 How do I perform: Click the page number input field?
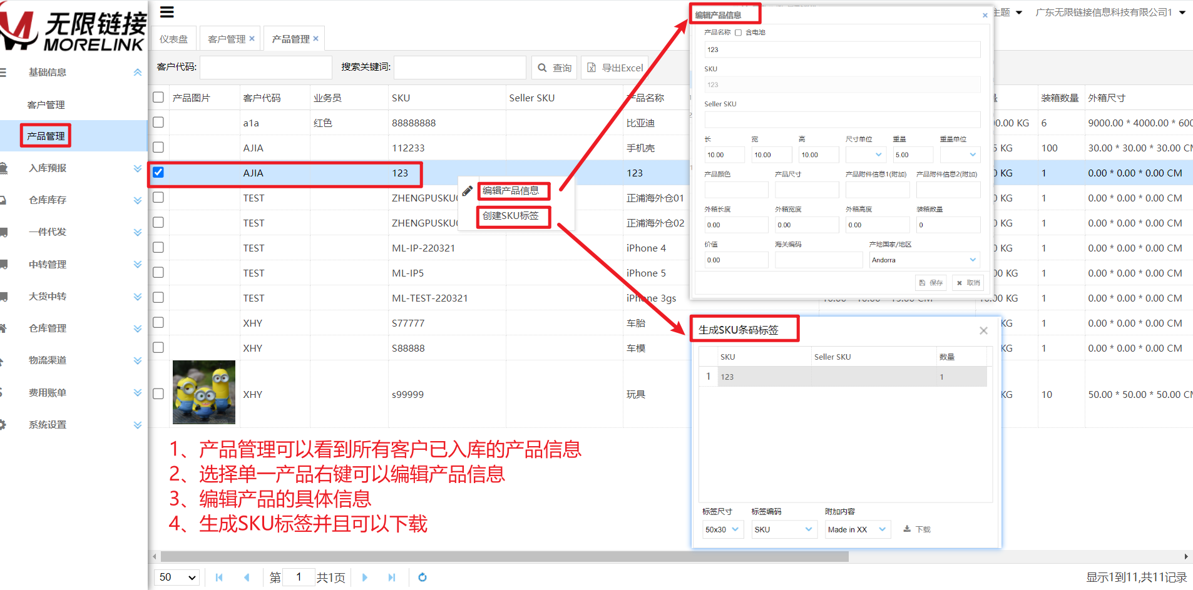pyautogui.click(x=299, y=577)
